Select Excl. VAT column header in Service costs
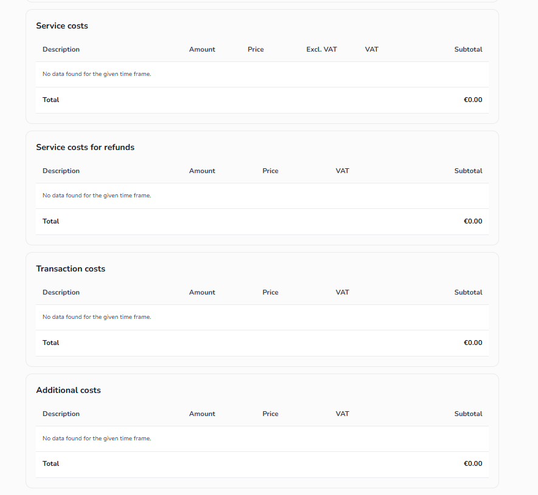538x495 pixels. pos(322,50)
